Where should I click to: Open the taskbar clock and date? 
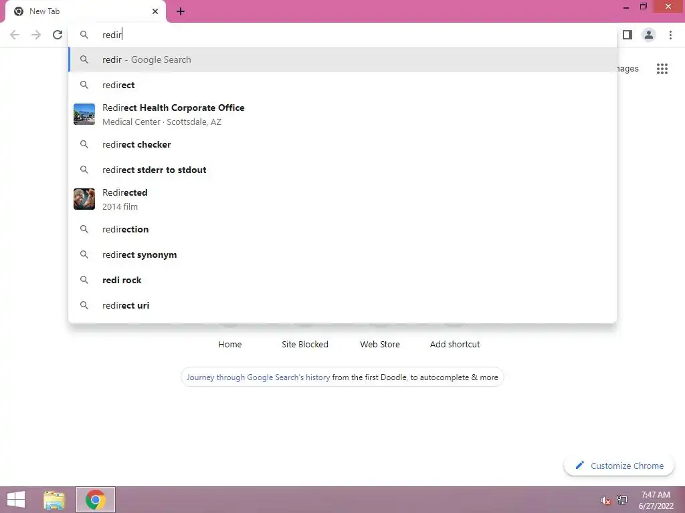(x=656, y=500)
